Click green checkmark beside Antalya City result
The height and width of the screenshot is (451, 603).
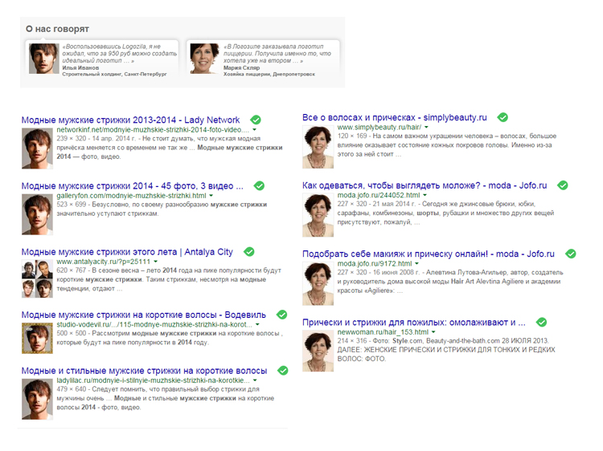(x=248, y=252)
